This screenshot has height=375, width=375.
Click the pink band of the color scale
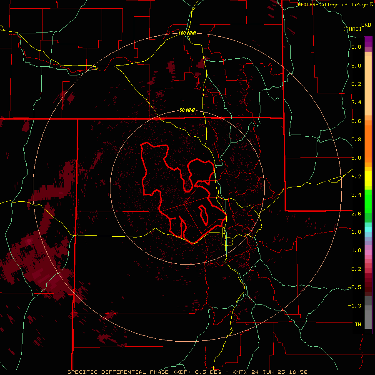(368, 252)
